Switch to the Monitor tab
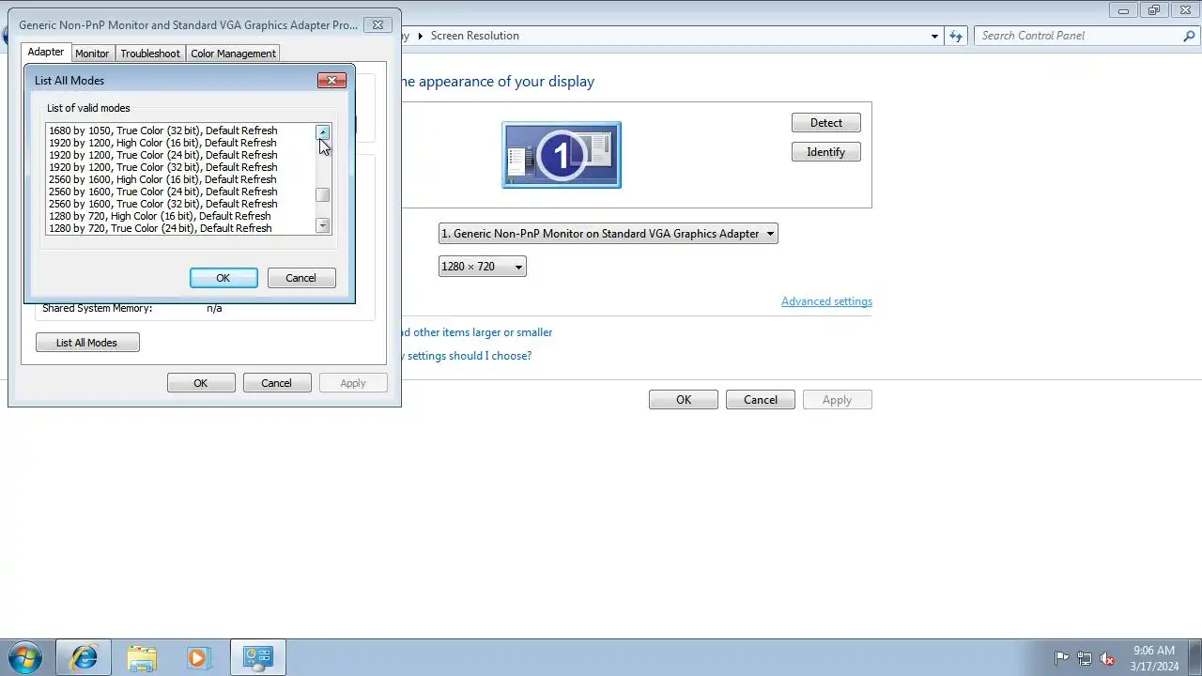The width and height of the screenshot is (1202, 676). [x=92, y=54]
